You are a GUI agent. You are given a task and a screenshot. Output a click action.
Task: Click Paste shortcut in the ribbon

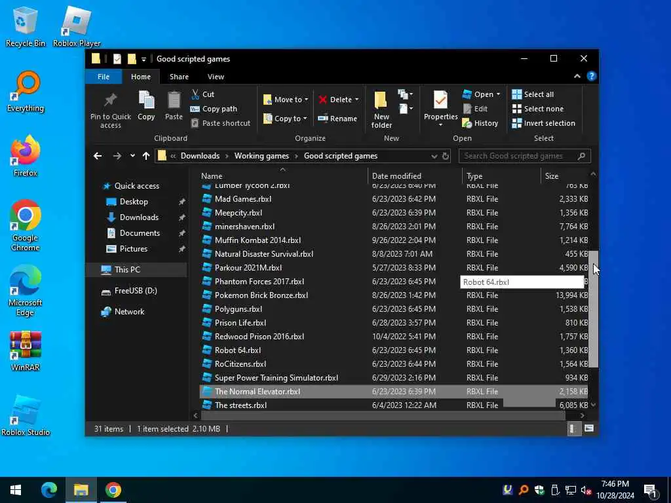pos(220,123)
